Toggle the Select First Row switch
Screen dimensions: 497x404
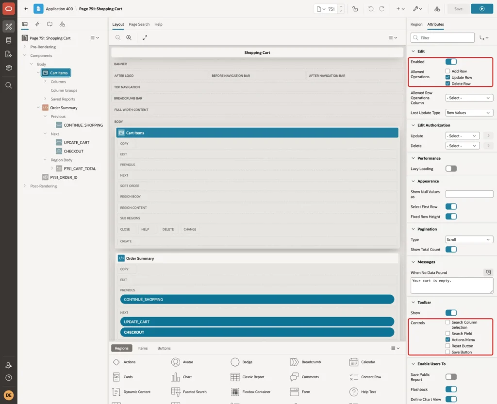(x=451, y=207)
